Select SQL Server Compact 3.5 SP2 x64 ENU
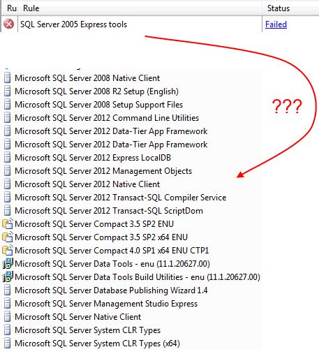Screen dimensions: 319x354 (x=101, y=237)
